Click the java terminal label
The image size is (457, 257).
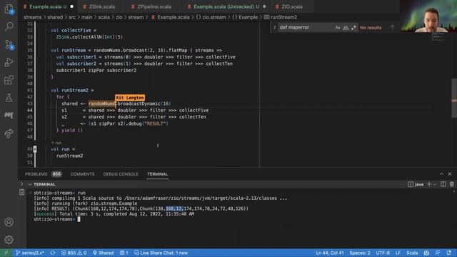tap(416, 184)
